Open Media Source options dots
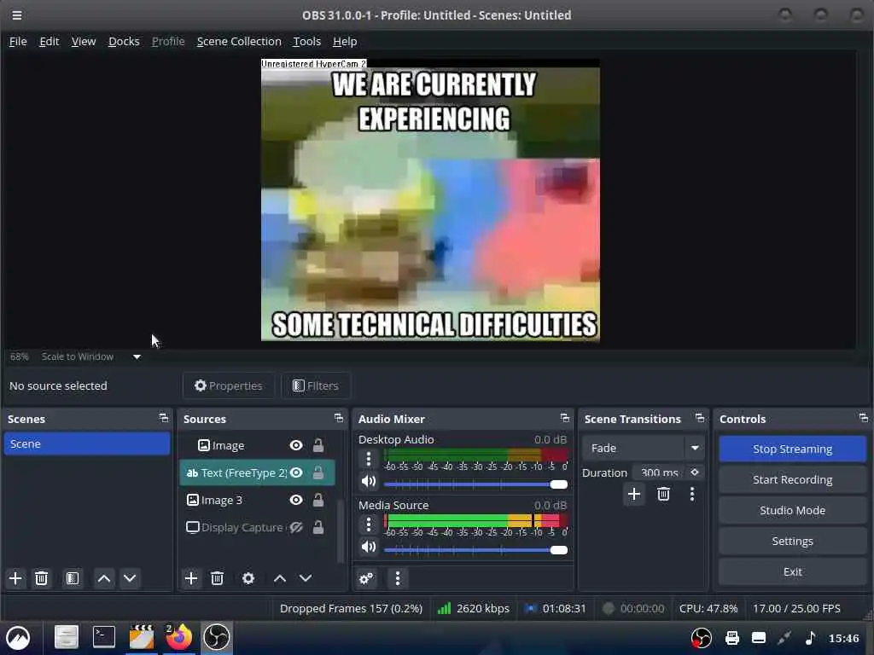The image size is (874, 655). coord(369,525)
